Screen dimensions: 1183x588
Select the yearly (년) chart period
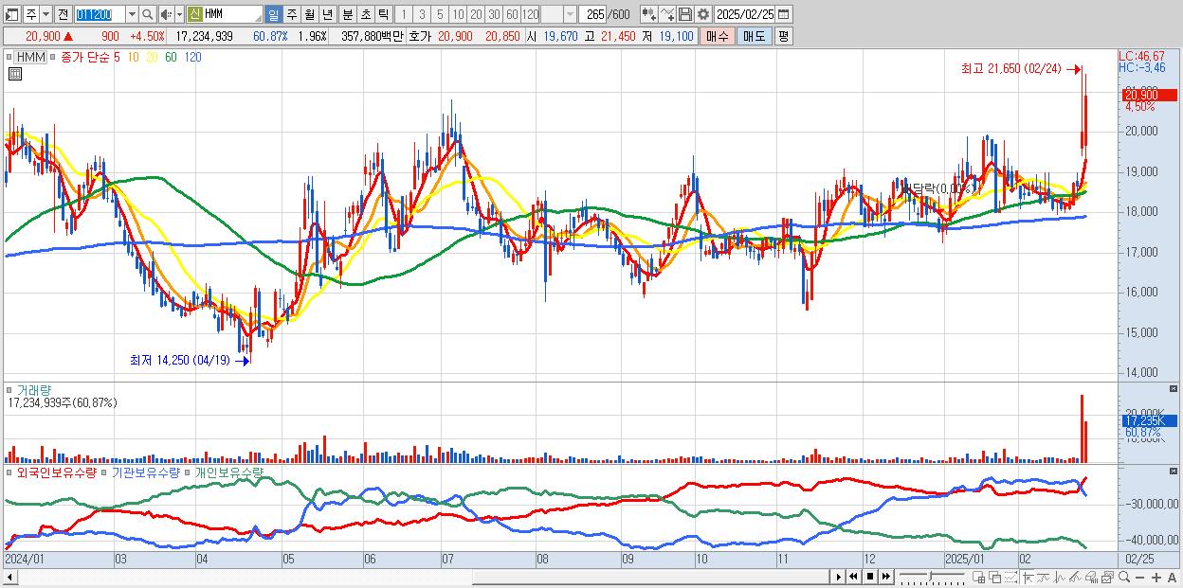[x=327, y=14]
